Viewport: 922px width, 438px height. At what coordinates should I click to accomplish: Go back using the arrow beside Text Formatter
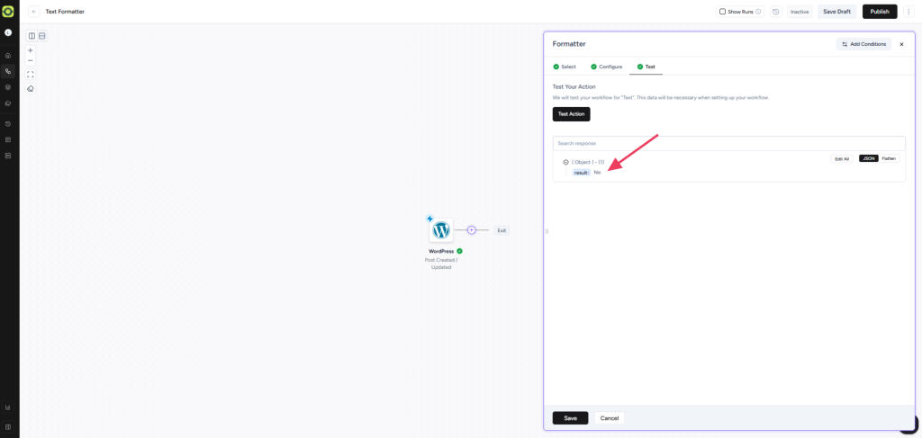pos(33,12)
